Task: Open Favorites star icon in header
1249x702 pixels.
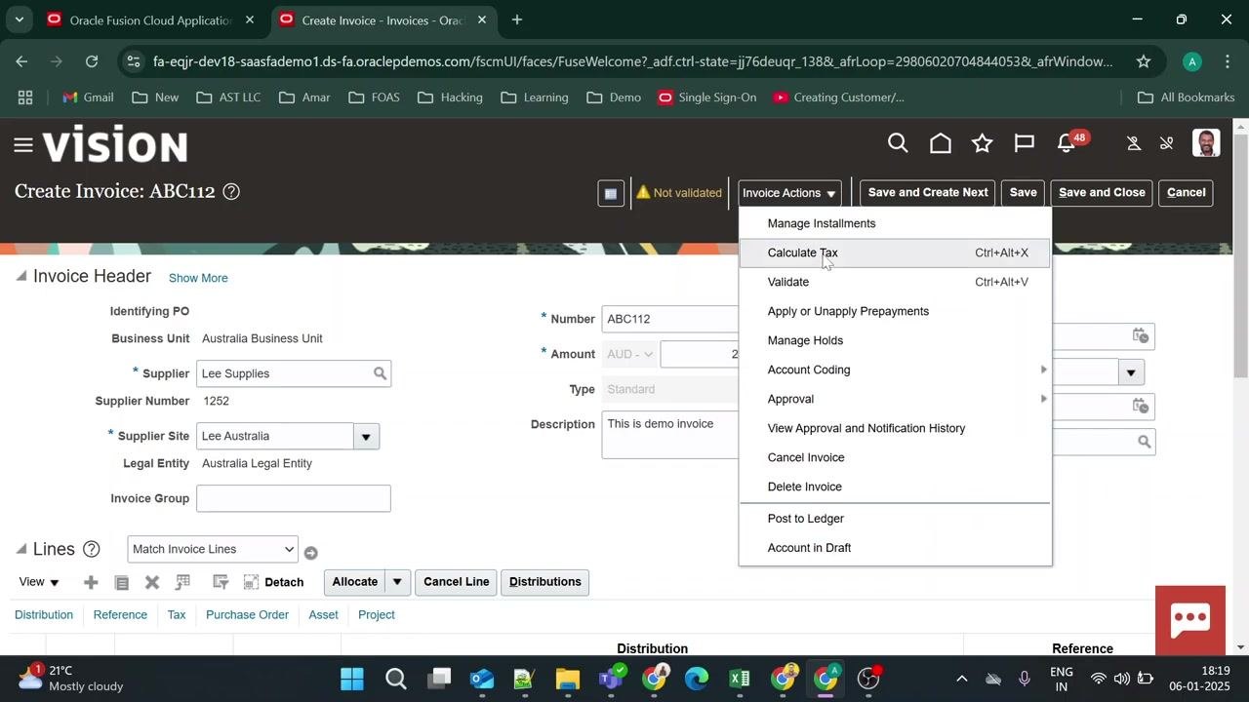Action: point(983,144)
